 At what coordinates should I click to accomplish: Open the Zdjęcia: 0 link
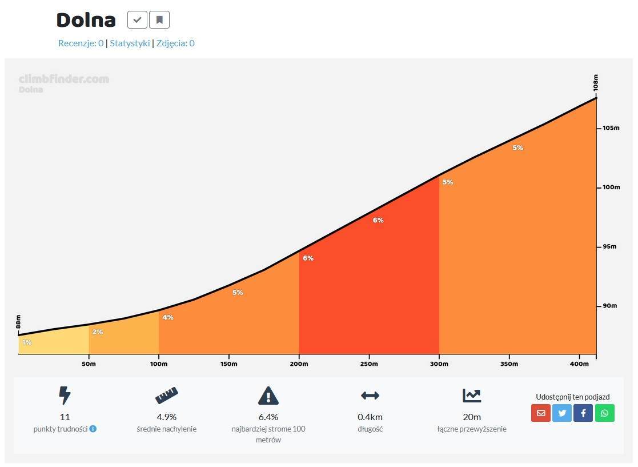pyautogui.click(x=175, y=43)
